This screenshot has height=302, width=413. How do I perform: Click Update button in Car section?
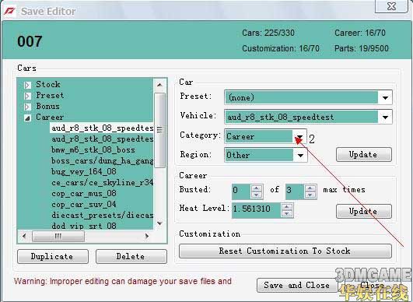(x=364, y=154)
